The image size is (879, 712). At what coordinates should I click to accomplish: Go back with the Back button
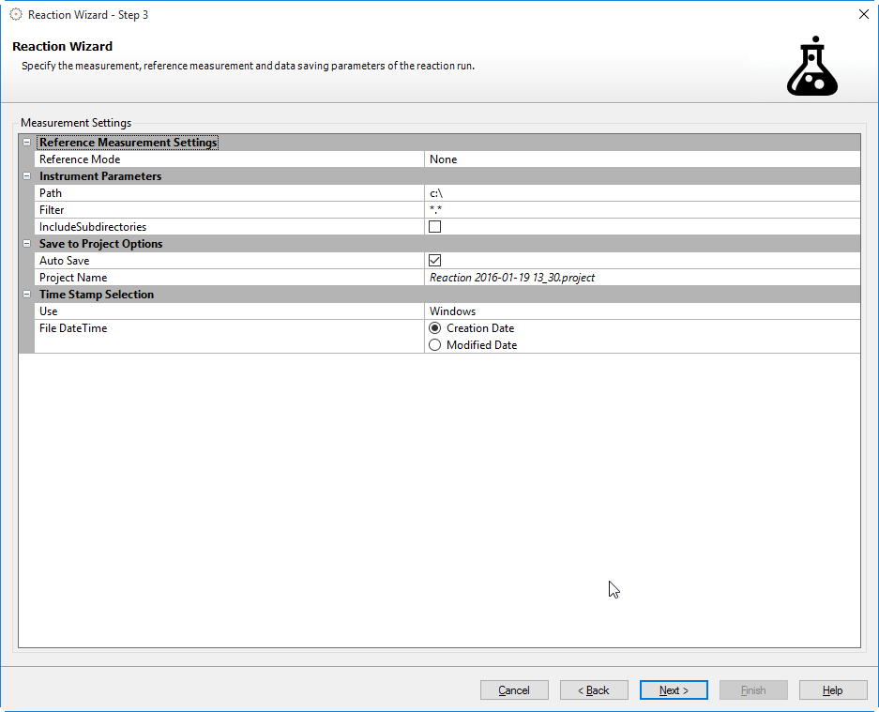coord(594,690)
